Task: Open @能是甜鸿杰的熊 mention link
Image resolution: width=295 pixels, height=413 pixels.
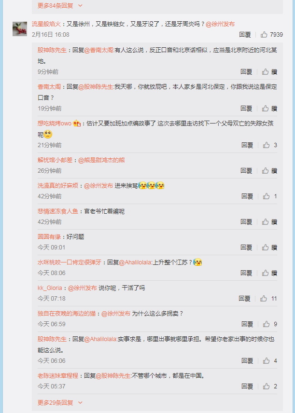Action: (x=101, y=160)
